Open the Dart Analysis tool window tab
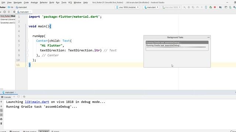The image size is (236, 132). coord(29,131)
